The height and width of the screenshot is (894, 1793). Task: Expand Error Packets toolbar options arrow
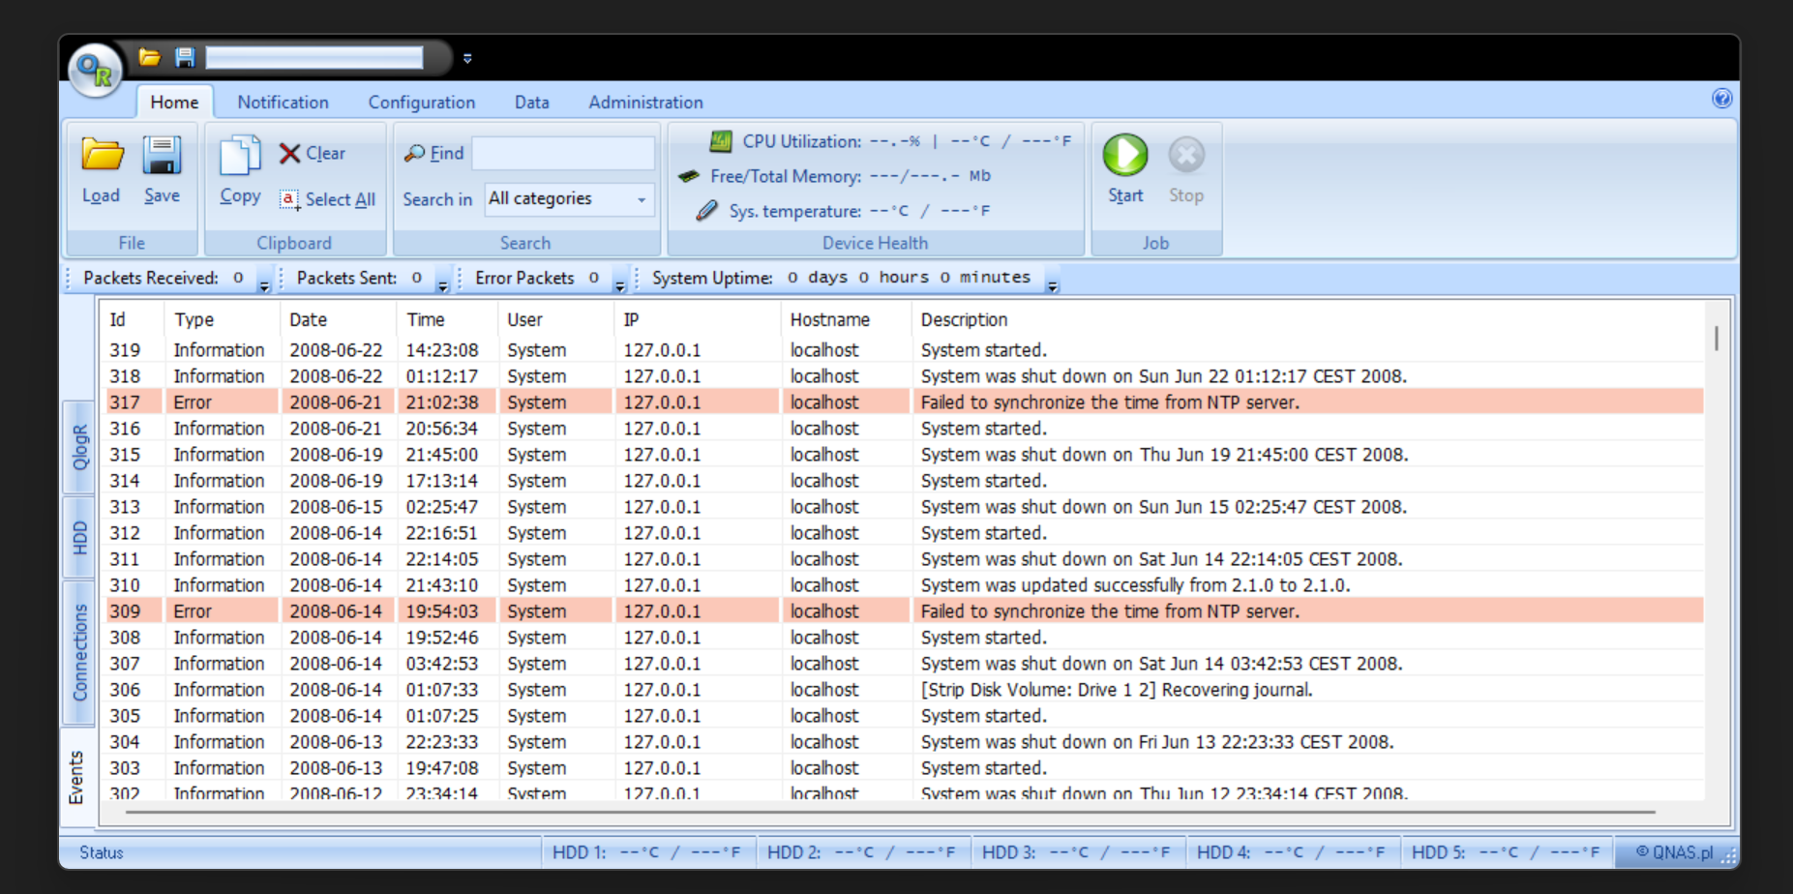[x=620, y=284]
